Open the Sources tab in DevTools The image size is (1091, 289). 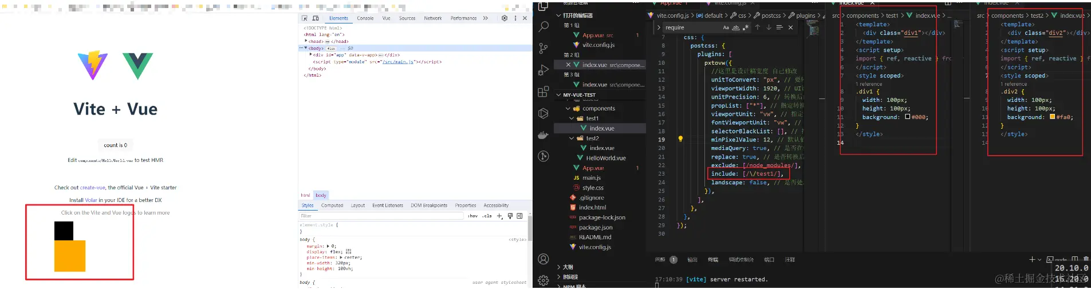coord(407,18)
